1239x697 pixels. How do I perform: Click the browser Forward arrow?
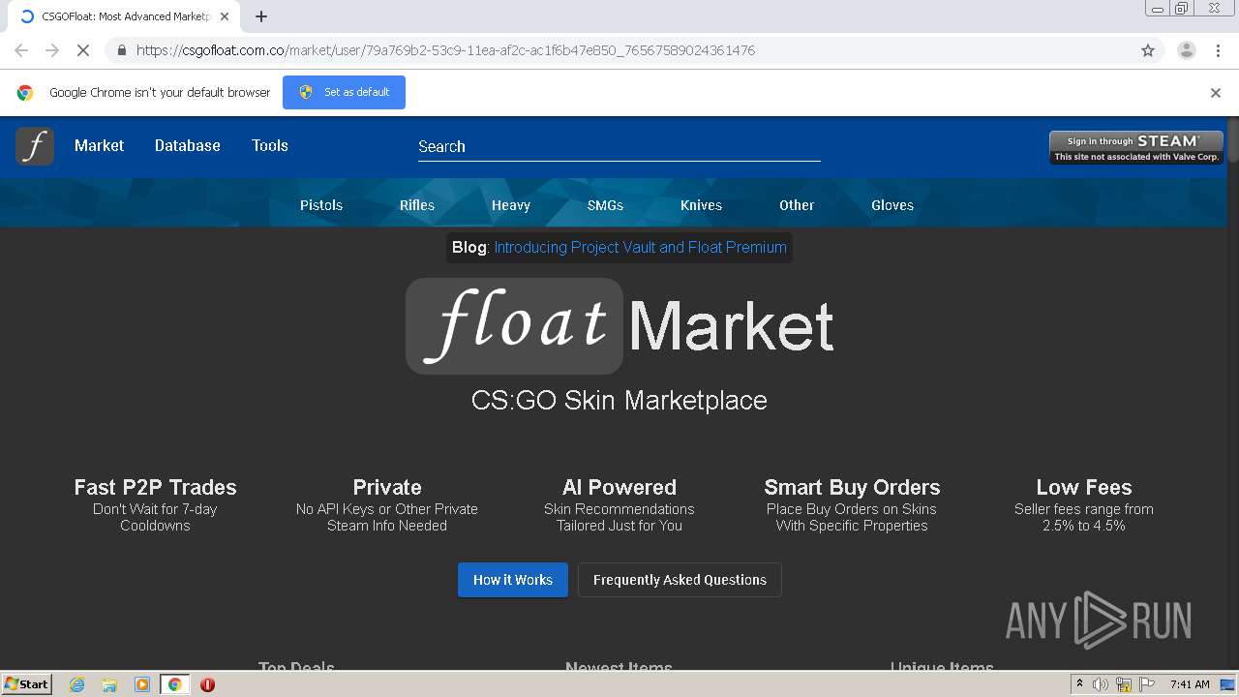[52, 50]
